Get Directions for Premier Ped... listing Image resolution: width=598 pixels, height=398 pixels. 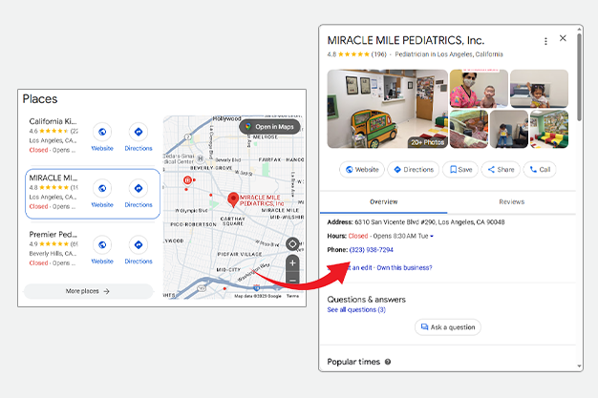point(139,244)
